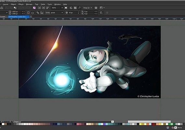185x130 pixels.
Task: Open the Tools menu
Action: pos(50,4)
